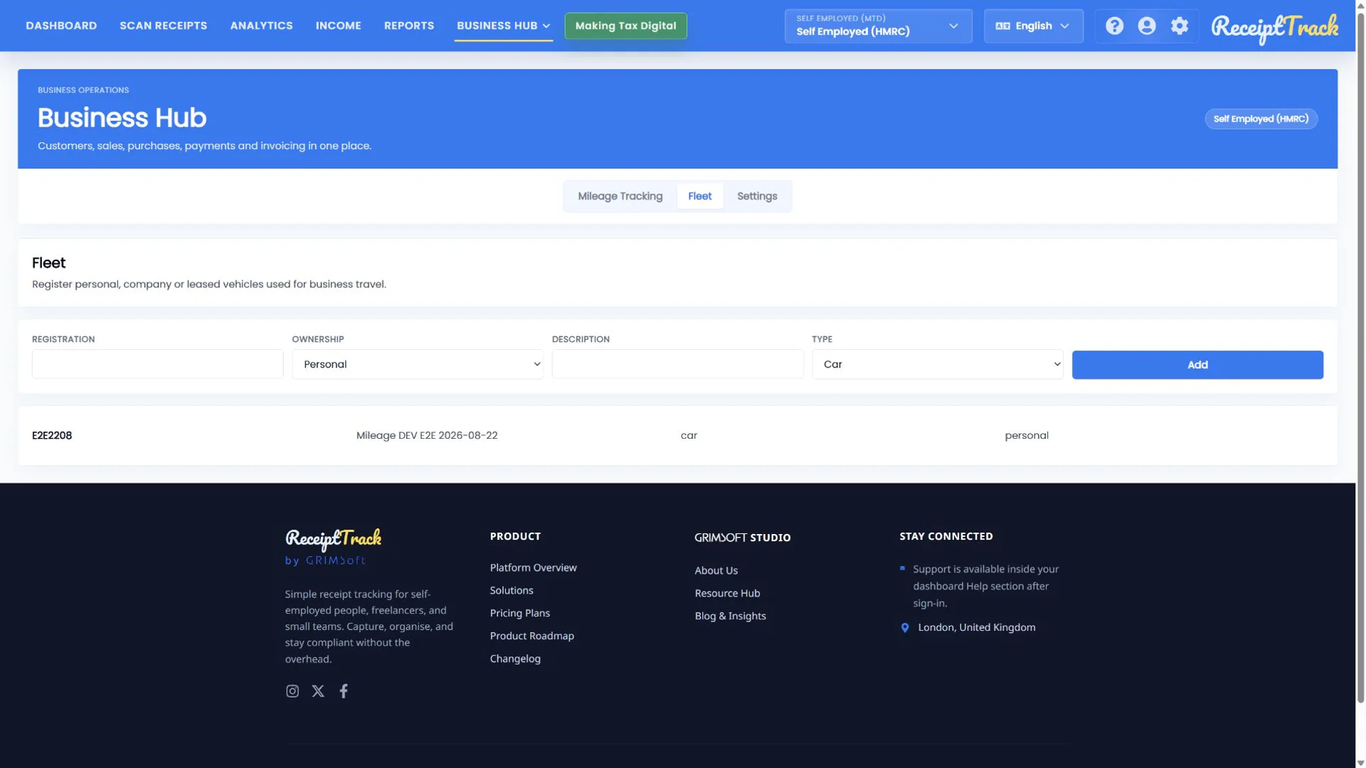Open the About Us footer link
1366x768 pixels.
[x=716, y=570]
